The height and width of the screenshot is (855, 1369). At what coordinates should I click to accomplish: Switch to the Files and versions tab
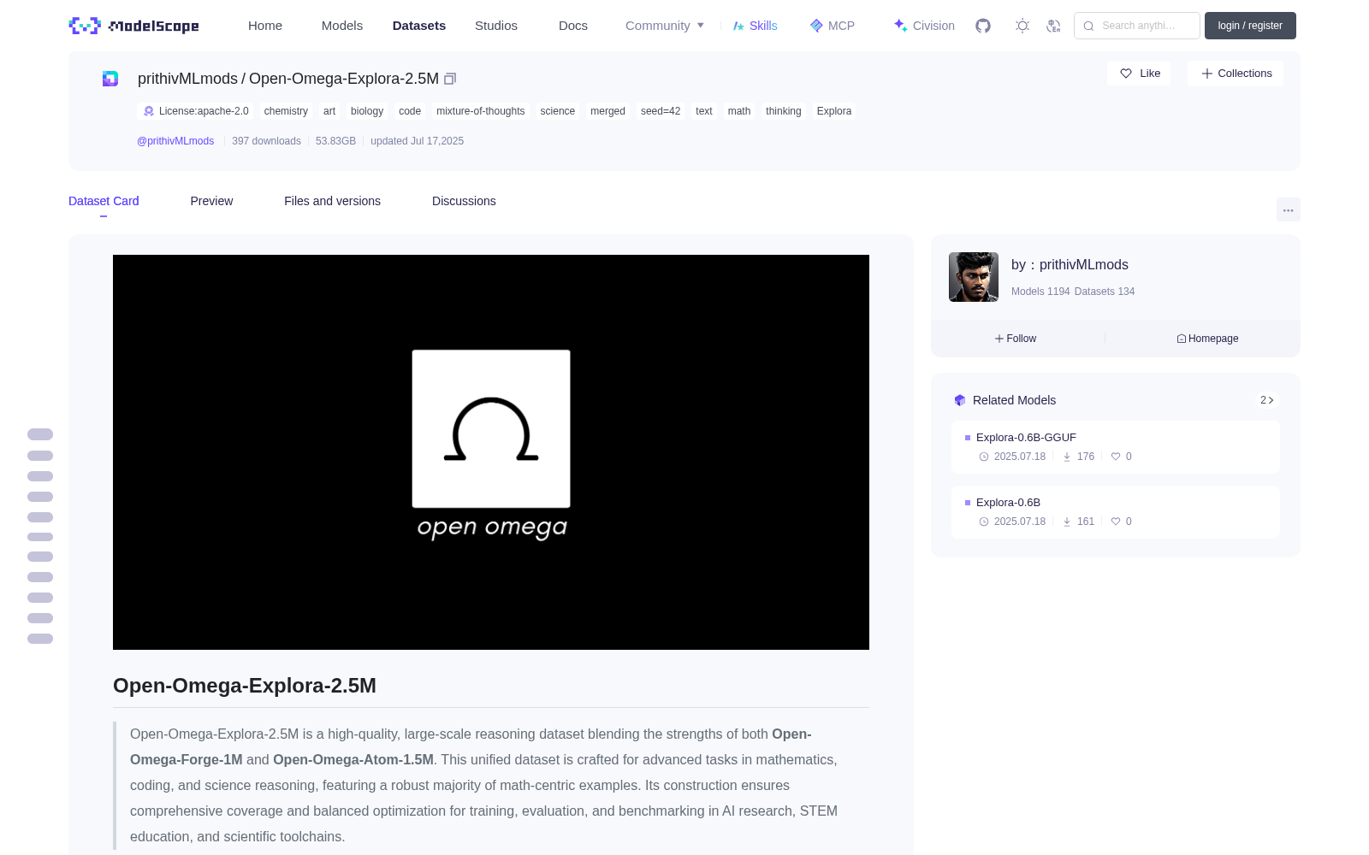click(x=332, y=201)
